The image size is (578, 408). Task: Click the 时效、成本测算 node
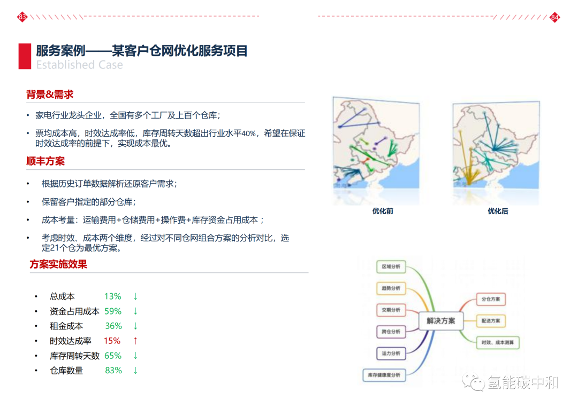pyautogui.click(x=498, y=342)
